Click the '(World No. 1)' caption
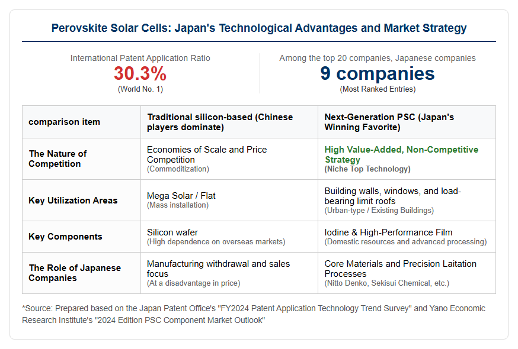Image resolution: width=518 pixels, height=349 pixels. click(x=140, y=89)
